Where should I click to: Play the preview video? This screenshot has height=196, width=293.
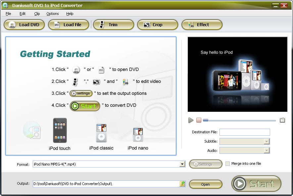pyautogui.click(x=191, y=120)
